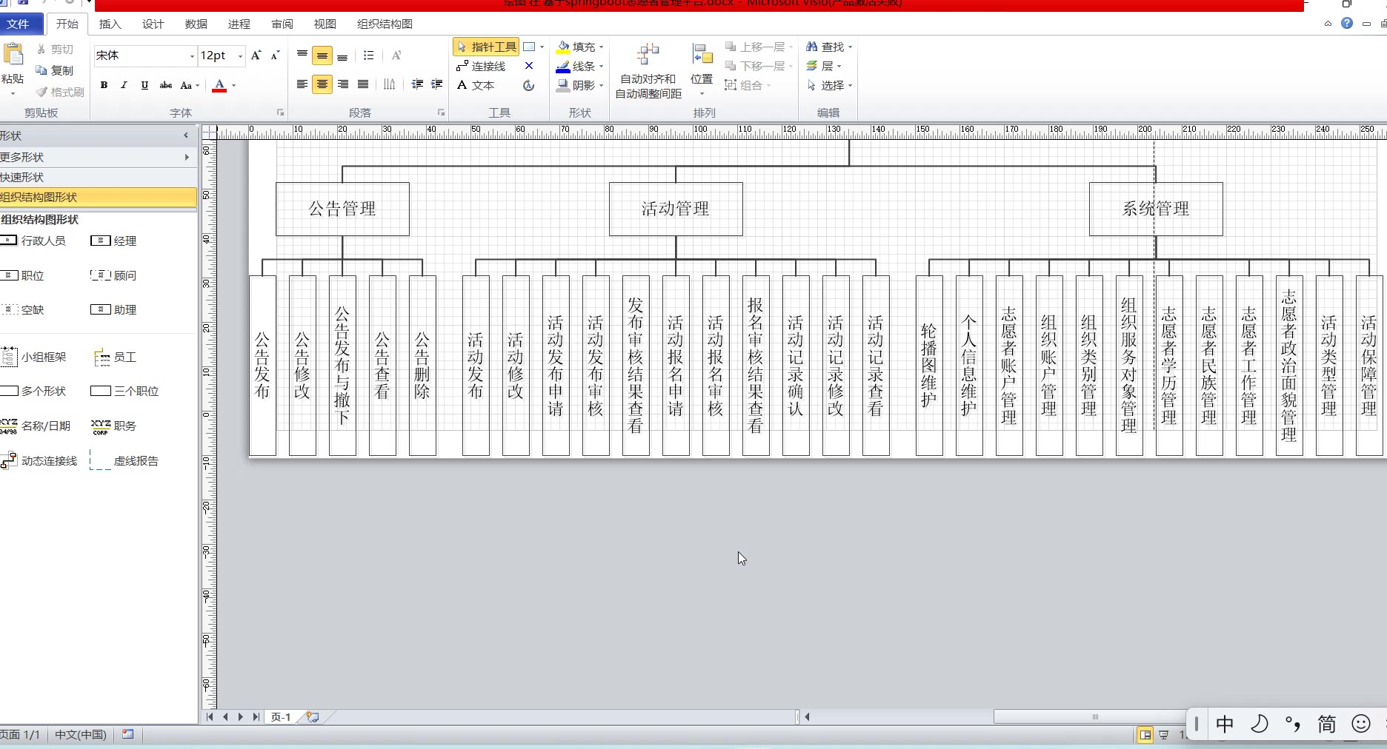Select the 连接线 connector tool

481,66
